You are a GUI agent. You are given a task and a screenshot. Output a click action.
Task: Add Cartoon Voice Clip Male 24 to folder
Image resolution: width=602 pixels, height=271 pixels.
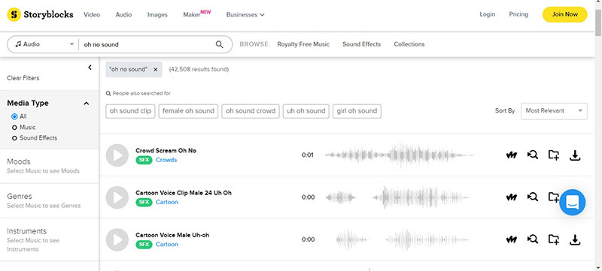pos(553,197)
